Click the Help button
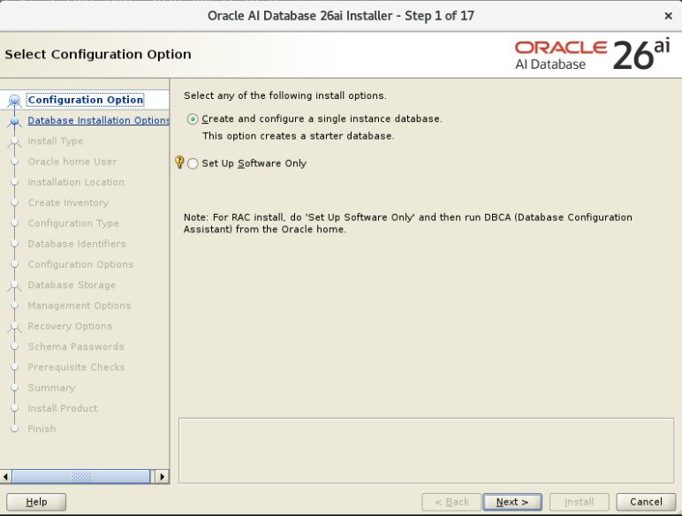This screenshot has height=516, width=682. (x=36, y=502)
